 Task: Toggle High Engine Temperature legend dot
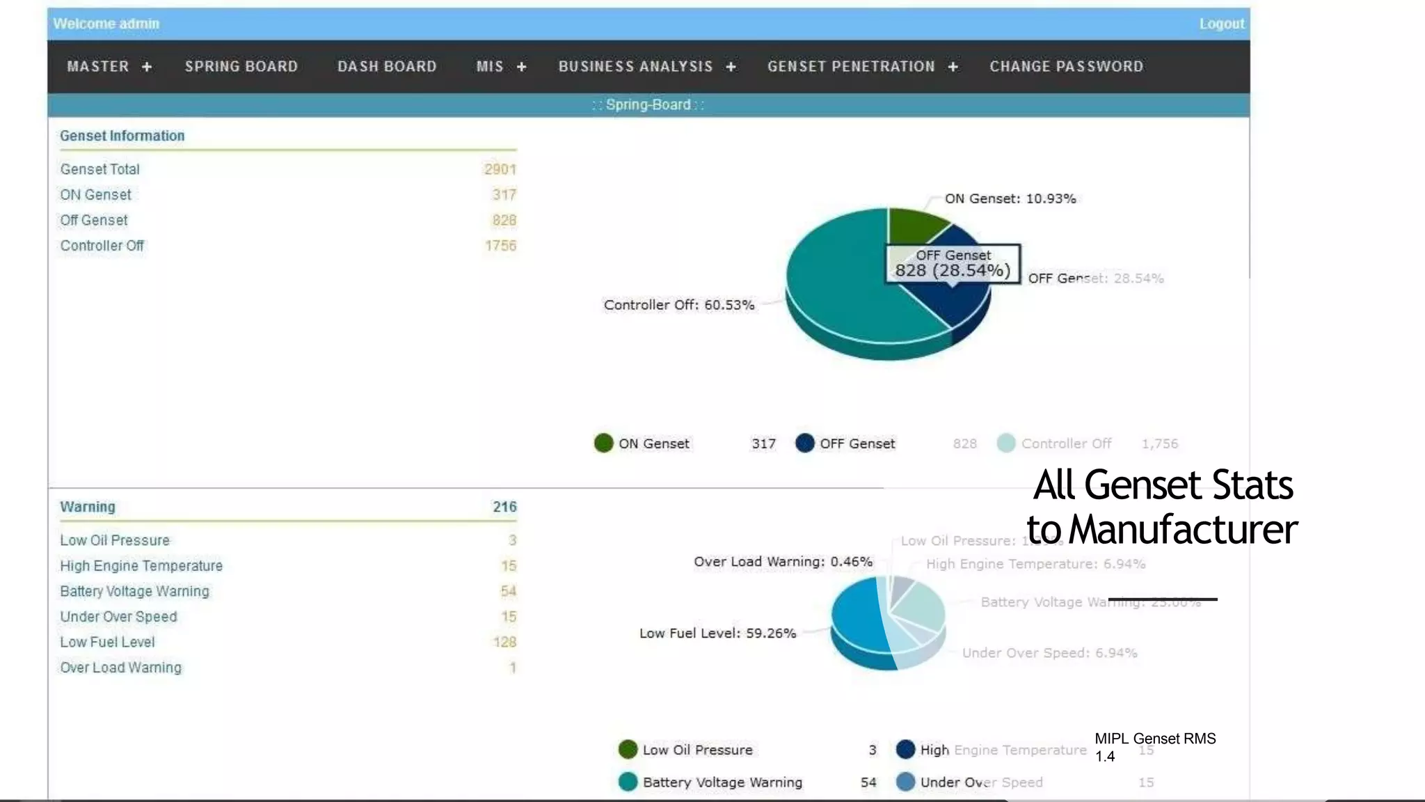point(905,750)
